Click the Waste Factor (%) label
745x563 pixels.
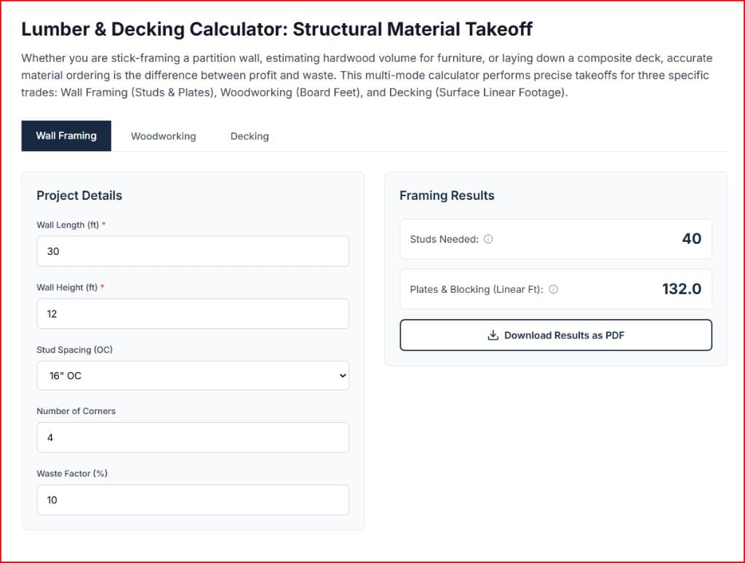pos(72,474)
